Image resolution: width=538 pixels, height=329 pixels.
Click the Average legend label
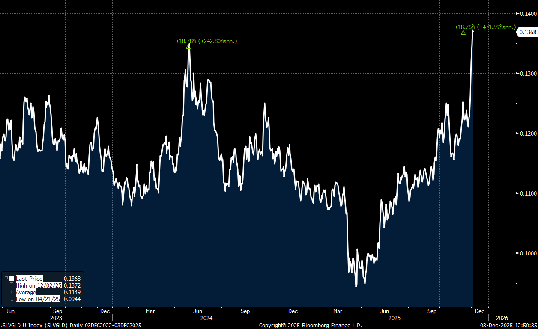pyautogui.click(x=27, y=292)
